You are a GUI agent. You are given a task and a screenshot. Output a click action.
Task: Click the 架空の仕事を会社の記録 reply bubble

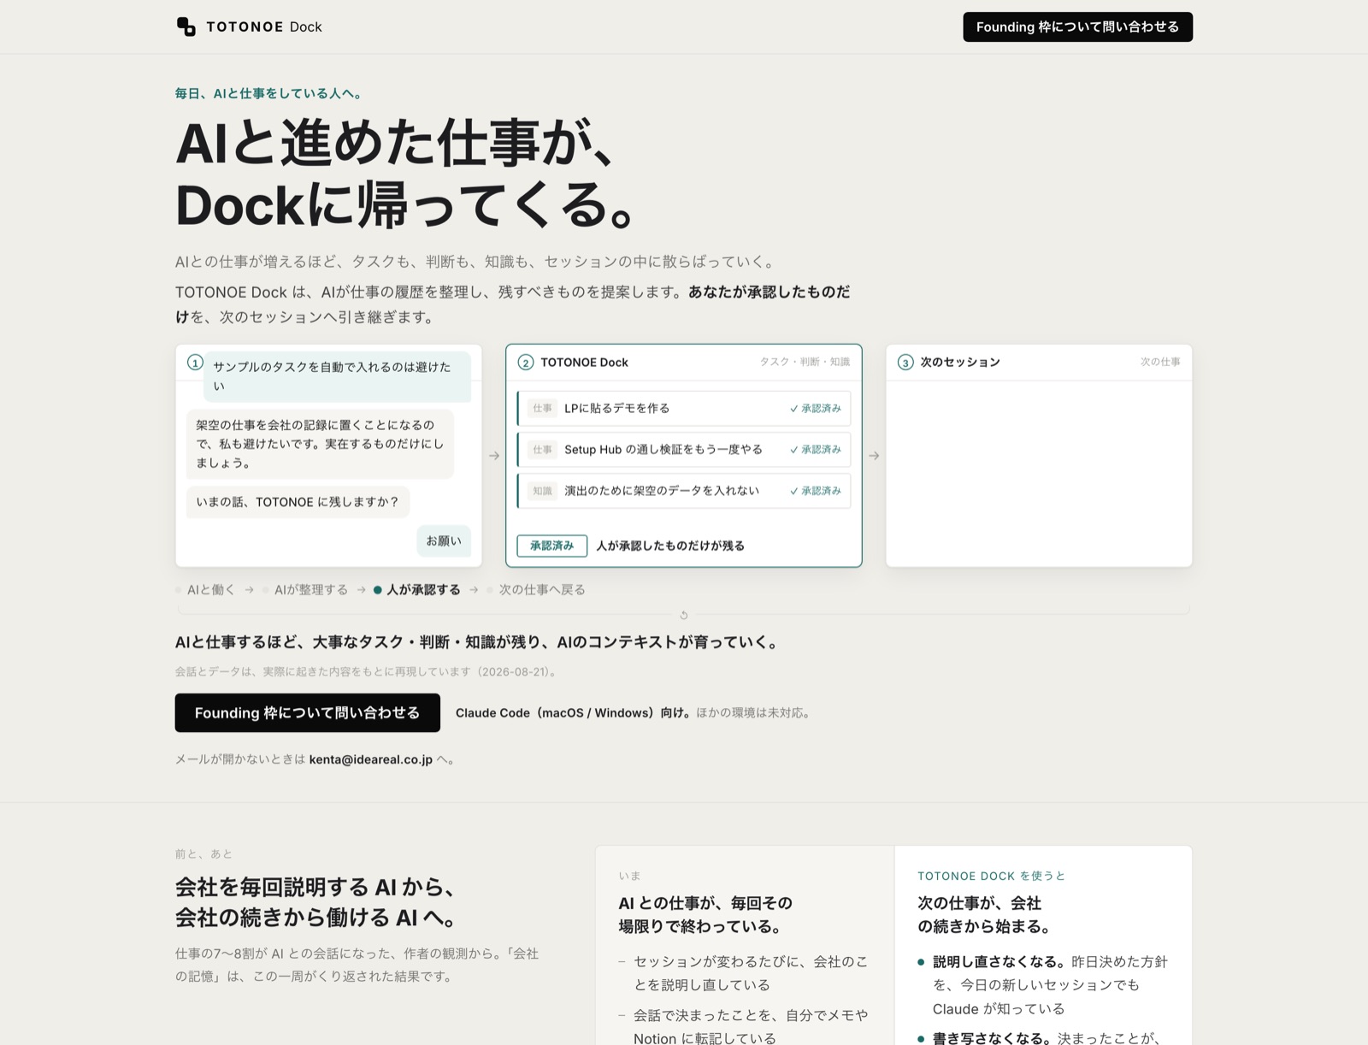(x=320, y=444)
